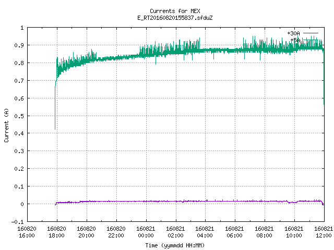Click y-axis tick value 0.6

19,98
